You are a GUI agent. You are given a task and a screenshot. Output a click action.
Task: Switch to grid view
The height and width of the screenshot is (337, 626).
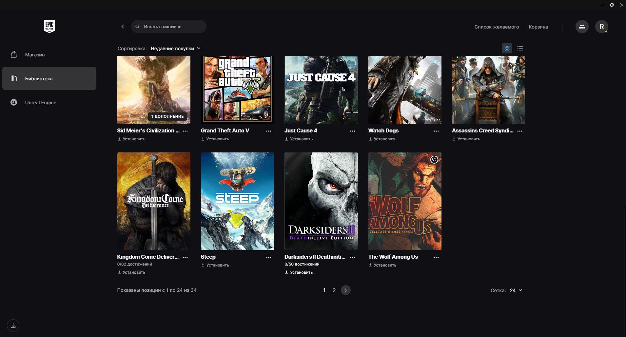[x=507, y=48]
